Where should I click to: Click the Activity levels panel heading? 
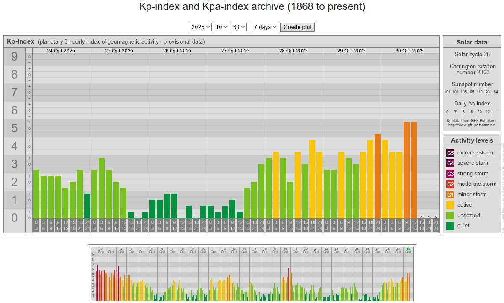tap(472, 140)
